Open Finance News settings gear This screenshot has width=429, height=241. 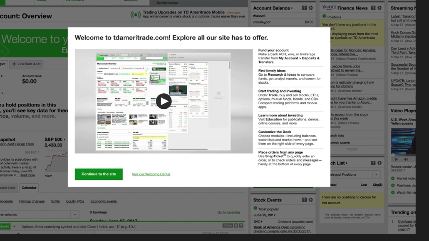[x=379, y=8]
